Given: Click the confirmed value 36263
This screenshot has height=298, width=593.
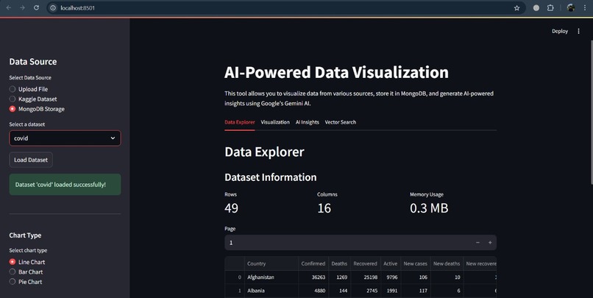Looking at the screenshot, I should click(313, 277).
